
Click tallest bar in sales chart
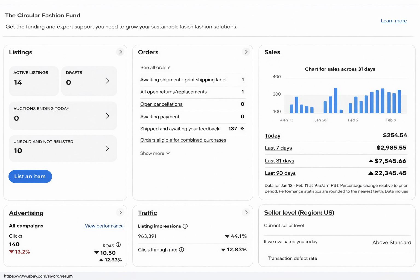tap(336, 101)
